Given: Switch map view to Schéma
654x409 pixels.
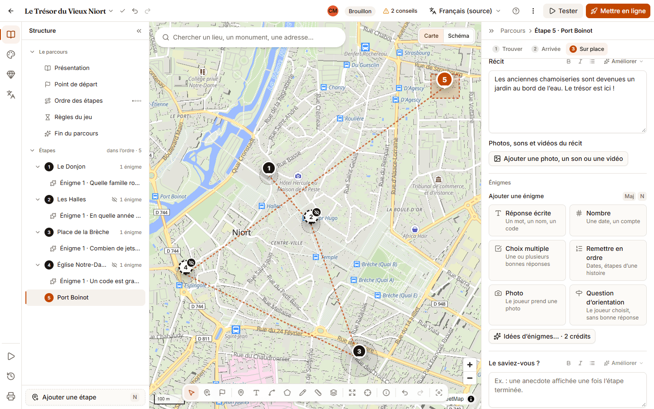Looking at the screenshot, I should [x=458, y=36].
